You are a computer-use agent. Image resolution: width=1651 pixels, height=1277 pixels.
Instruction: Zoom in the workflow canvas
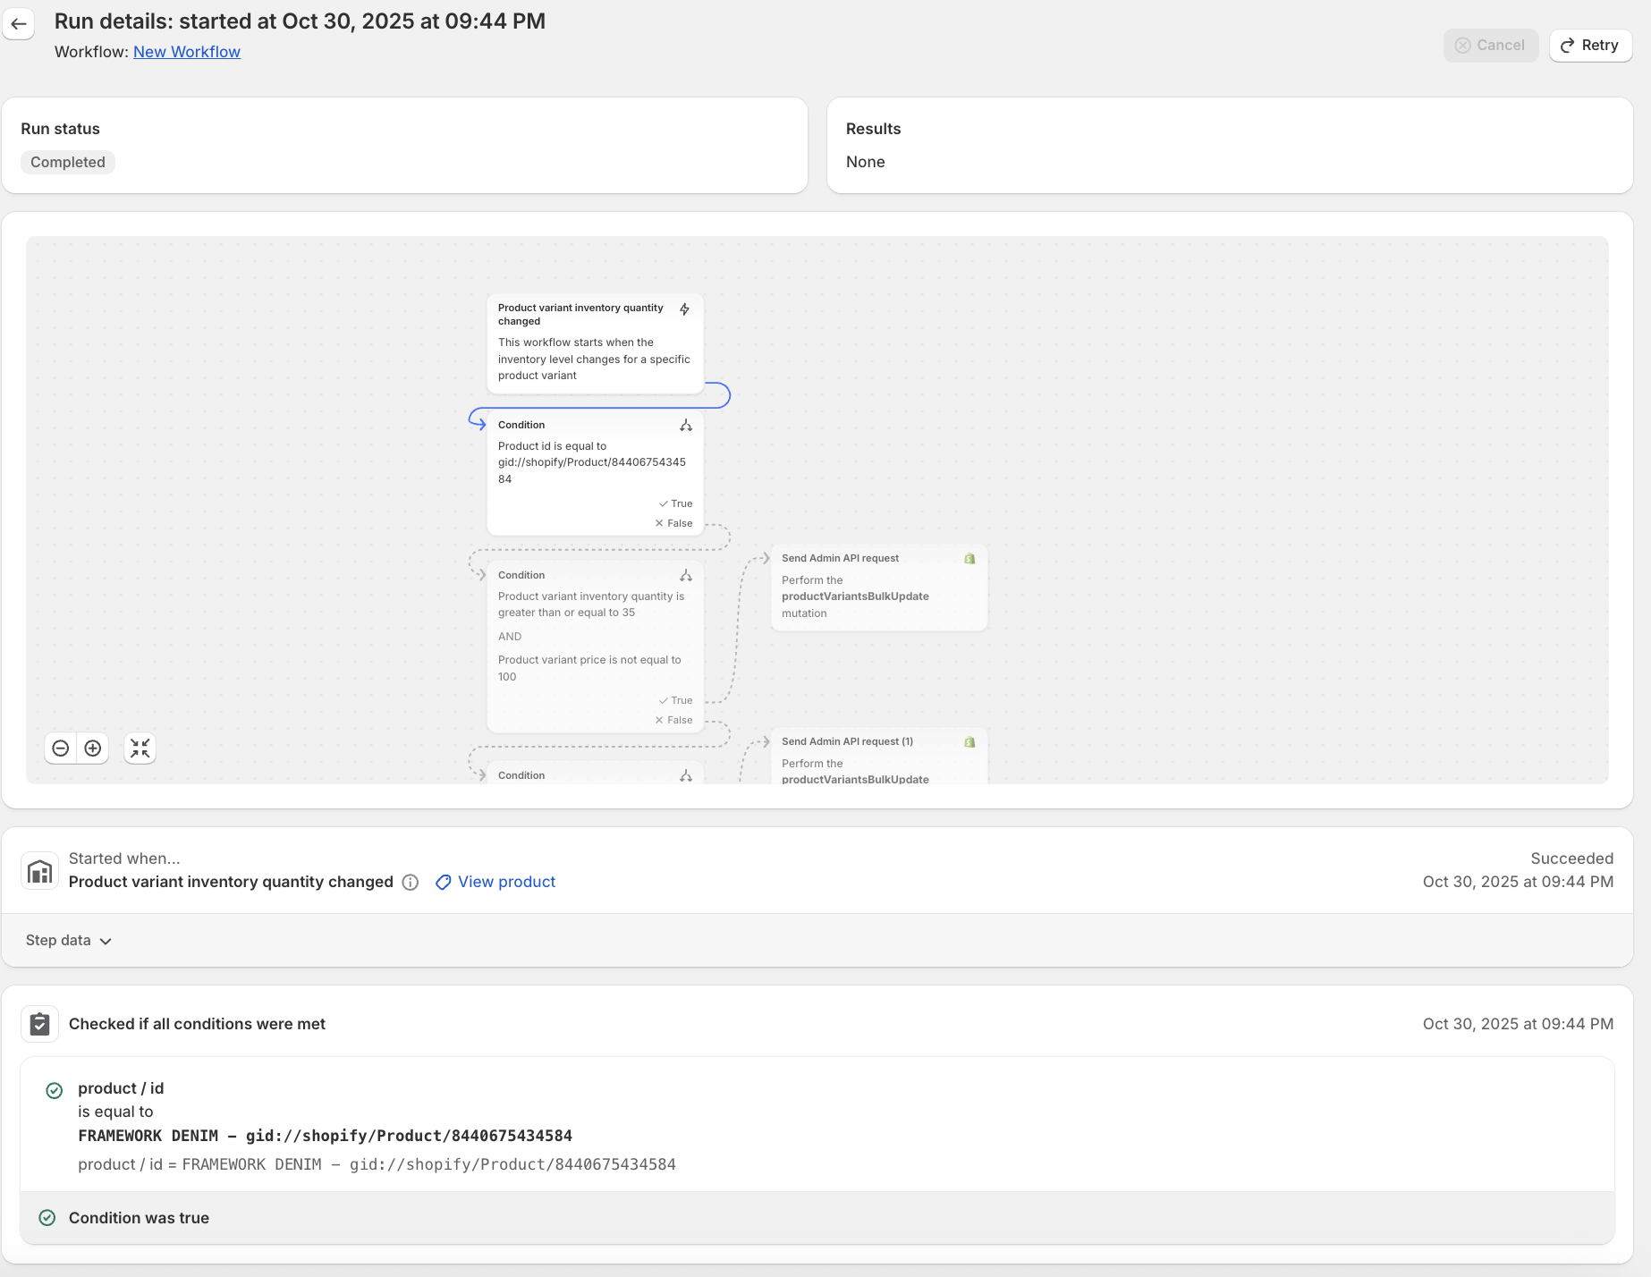[x=93, y=748]
